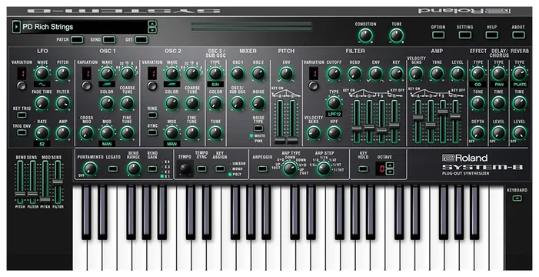Click the ARP STEP selector knob
The height and width of the screenshot is (277, 539).
click(x=324, y=169)
